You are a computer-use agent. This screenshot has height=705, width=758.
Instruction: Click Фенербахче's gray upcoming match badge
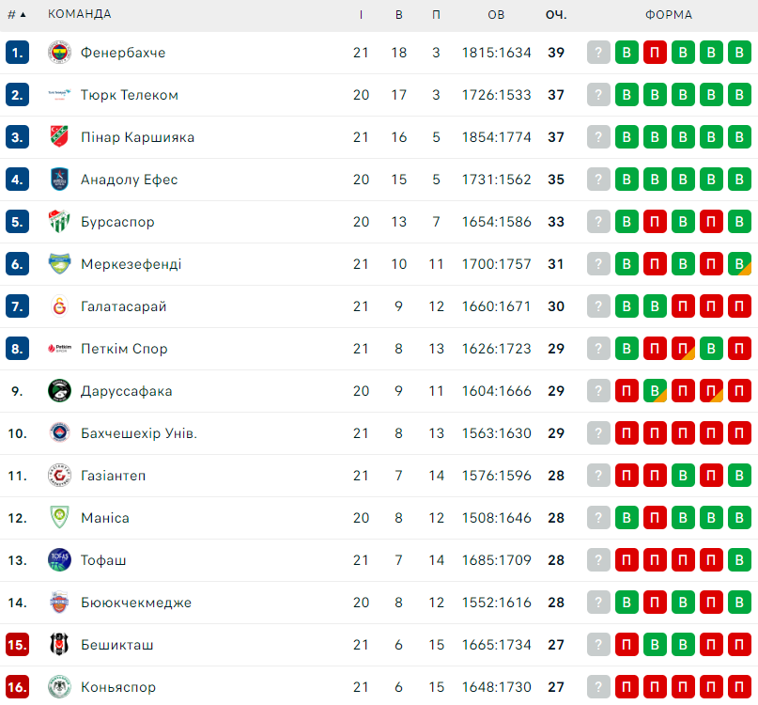pos(598,53)
